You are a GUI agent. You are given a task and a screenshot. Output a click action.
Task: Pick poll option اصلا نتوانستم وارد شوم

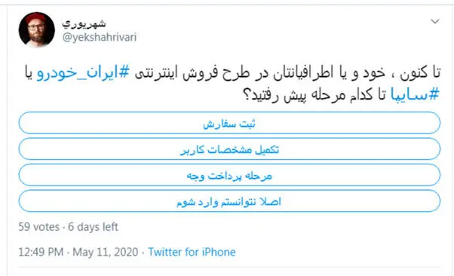click(x=229, y=201)
